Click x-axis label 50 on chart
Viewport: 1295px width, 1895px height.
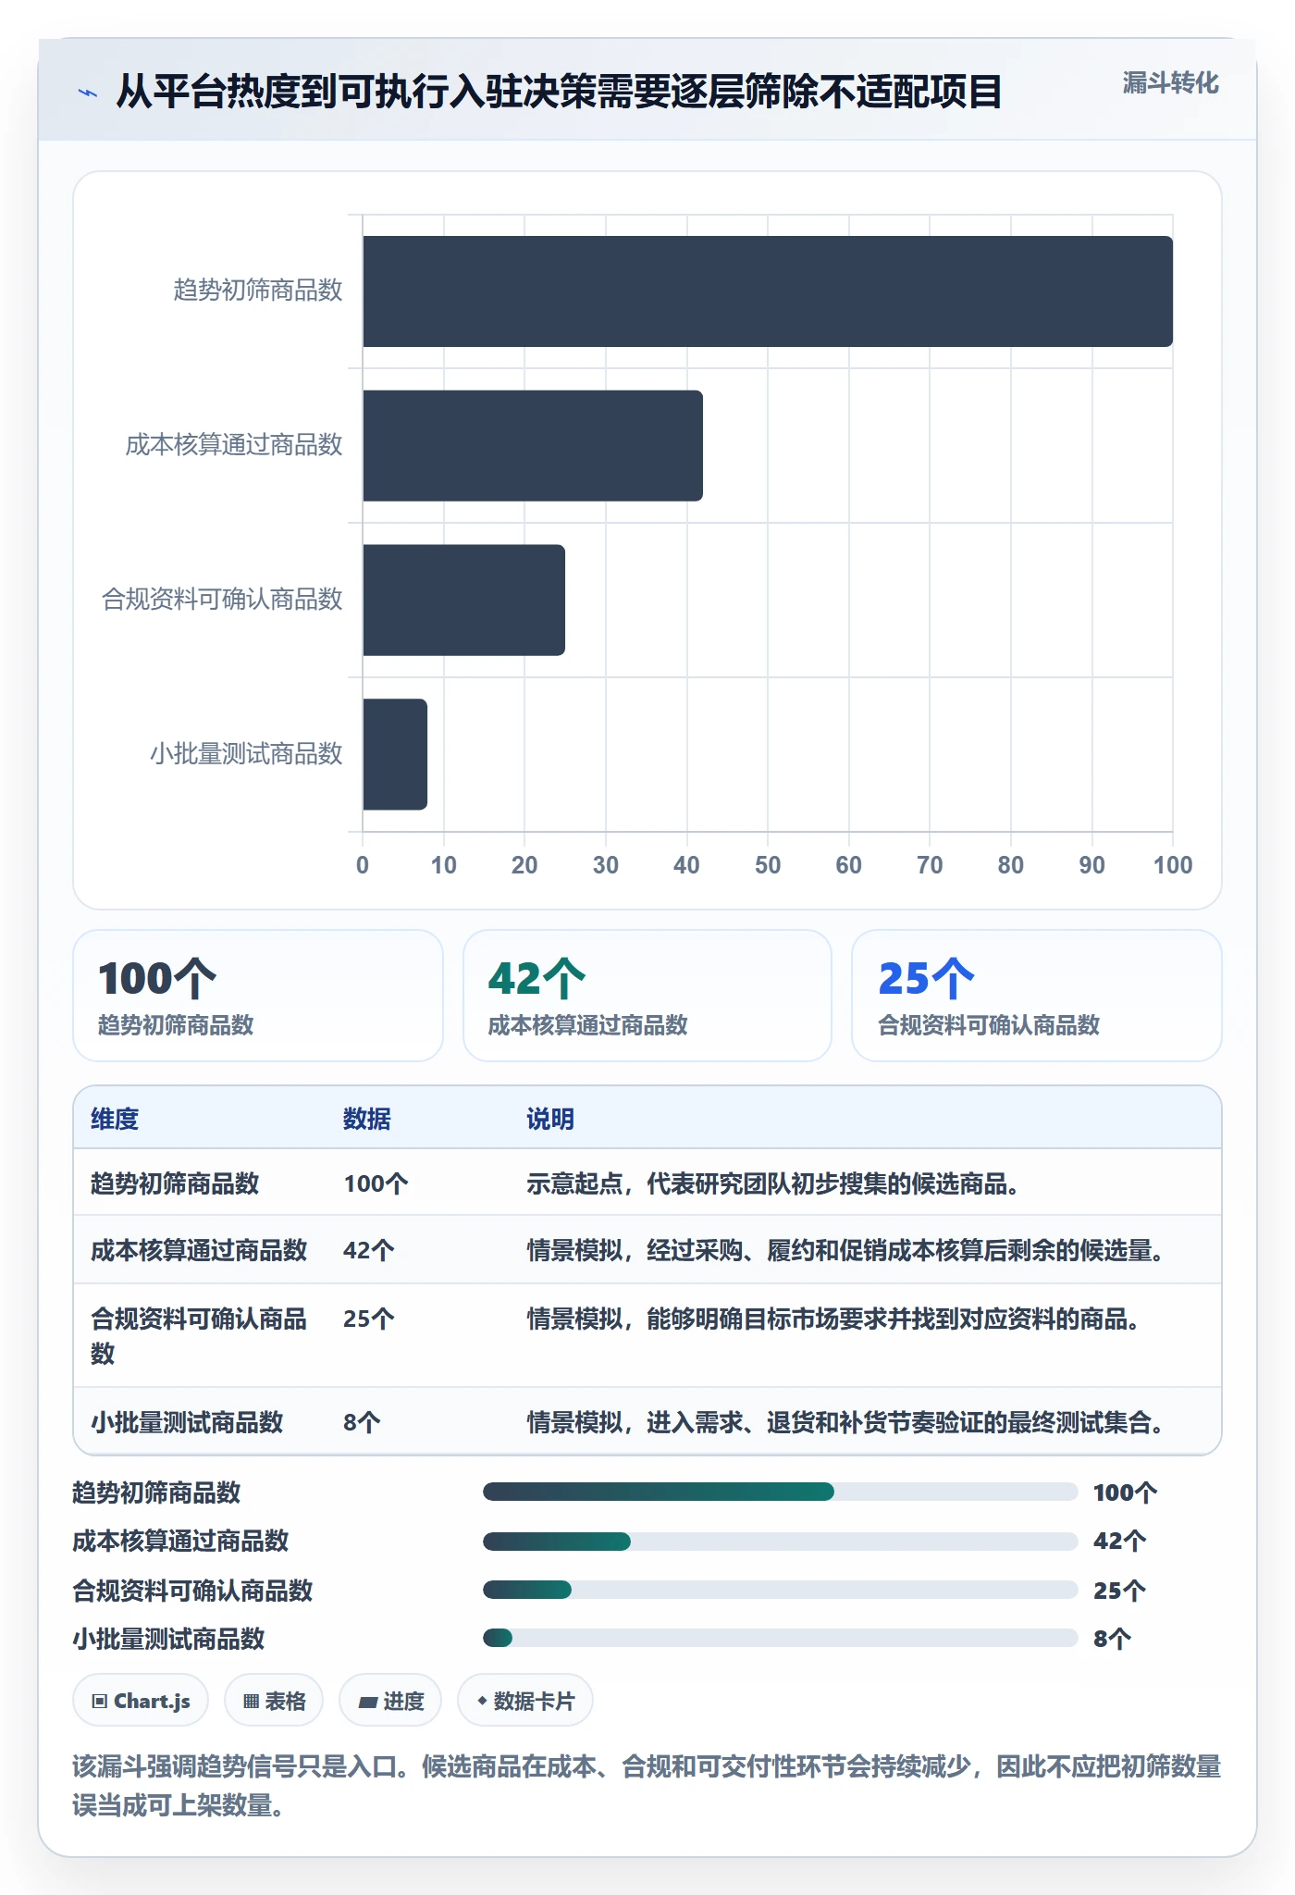768,865
